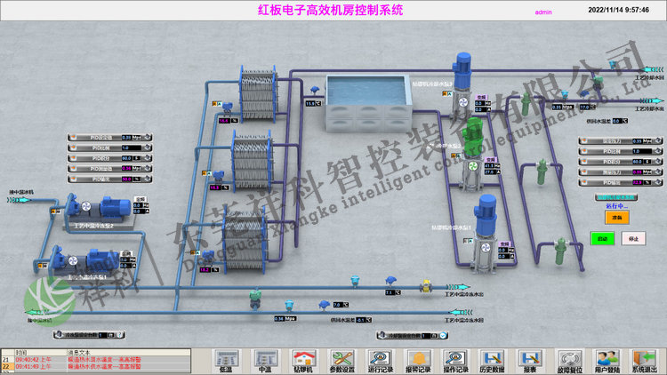This screenshot has width=667, height=375.
Task: Select the first alarm row number 21
Action: [x=6, y=358]
